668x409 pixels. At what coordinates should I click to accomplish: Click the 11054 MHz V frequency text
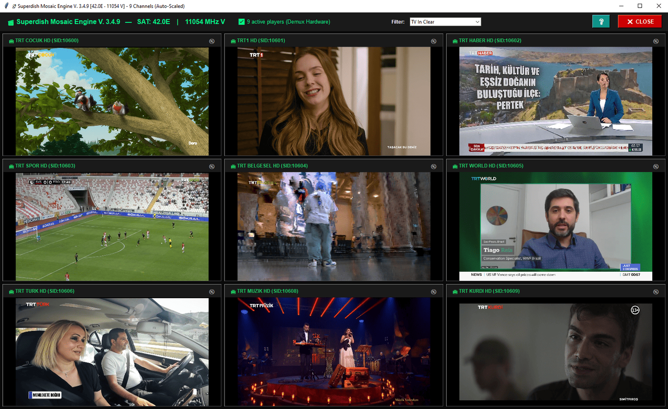tap(205, 22)
